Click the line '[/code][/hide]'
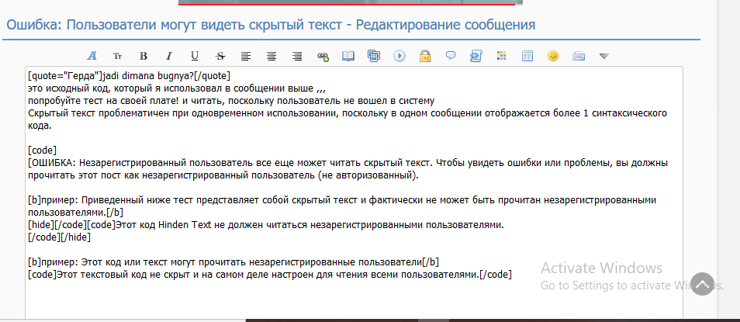740x322 pixels. [x=60, y=237]
